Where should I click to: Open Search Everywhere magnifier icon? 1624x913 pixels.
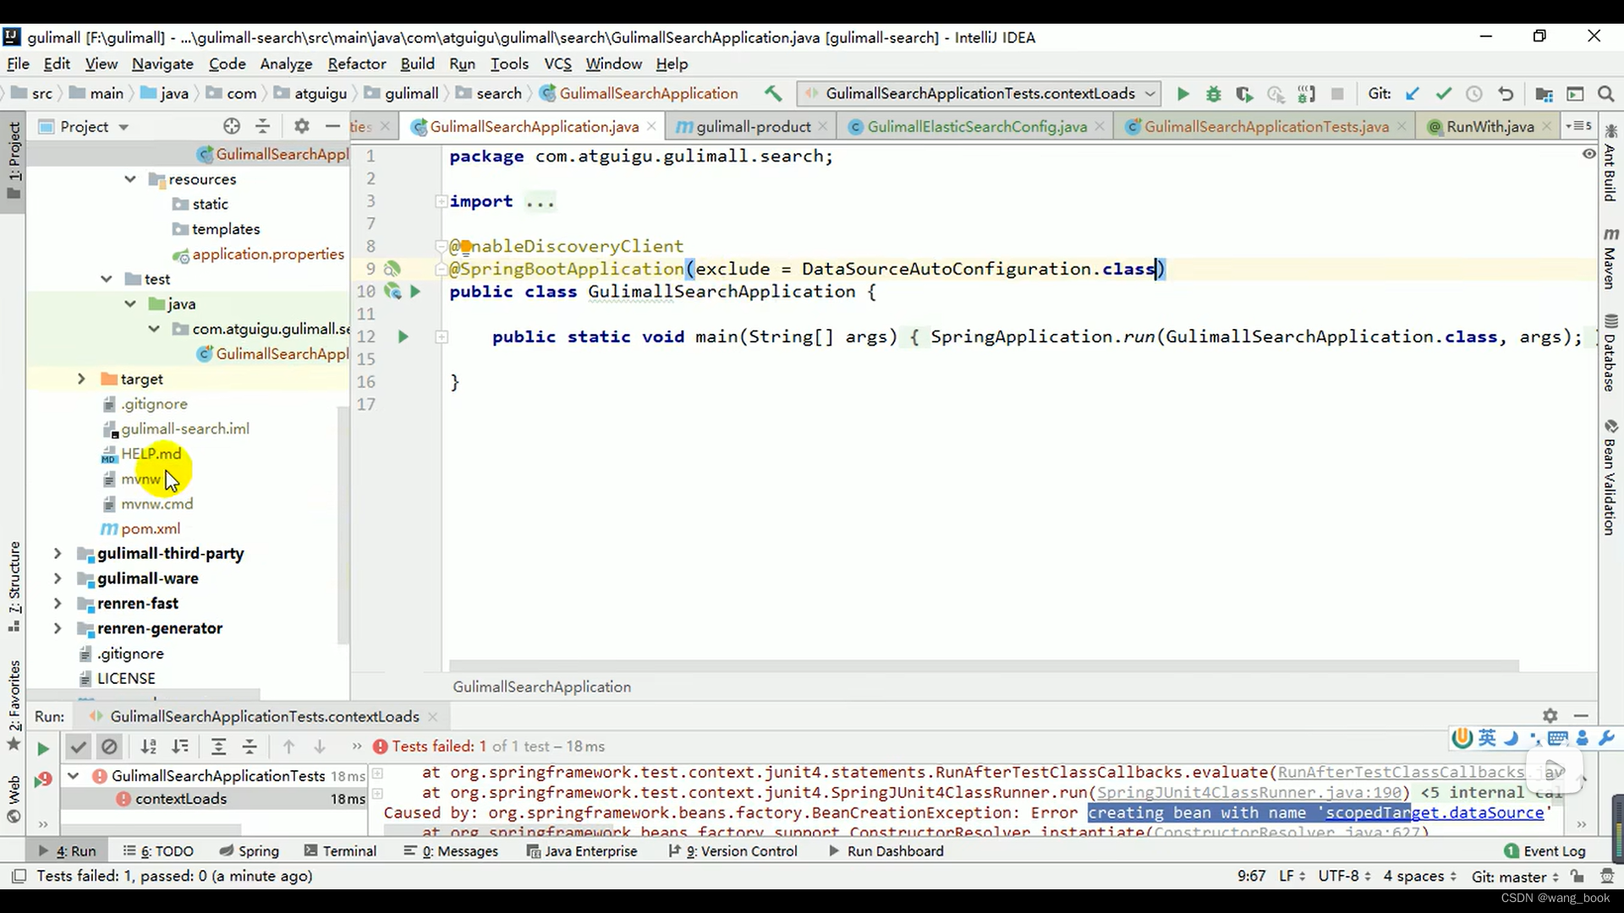click(x=1605, y=94)
